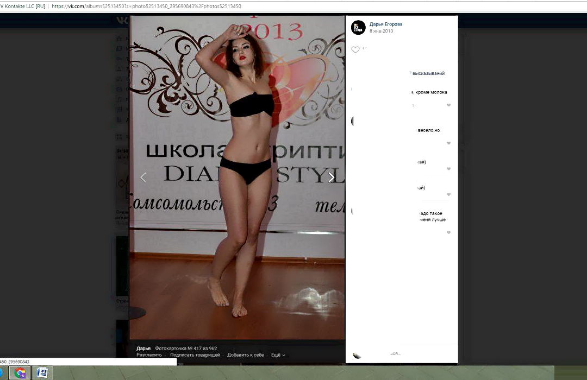Click the 'Дарья' album name below photo

tap(143, 348)
